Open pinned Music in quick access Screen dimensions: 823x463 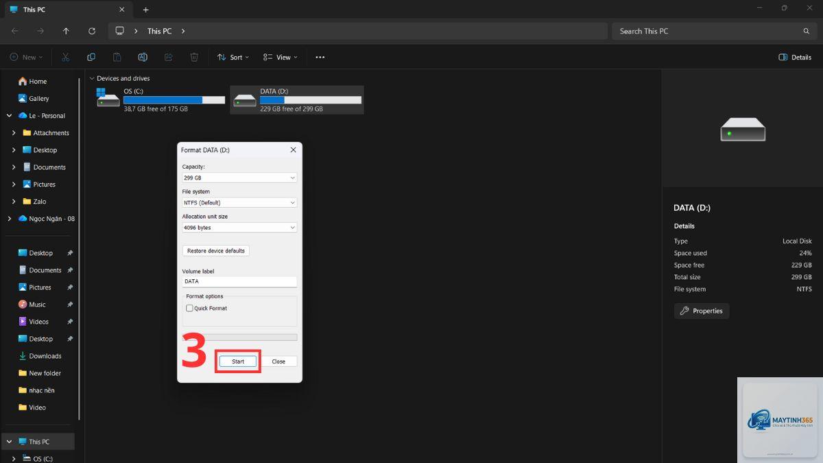click(x=32, y=305)
